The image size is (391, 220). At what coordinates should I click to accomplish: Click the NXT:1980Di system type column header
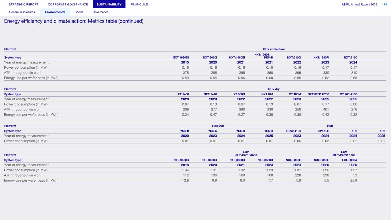tap(180, 58)
